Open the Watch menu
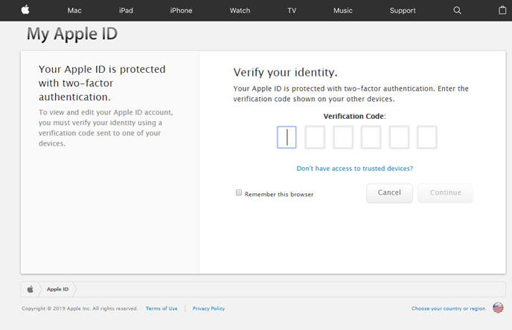 tap(240, 10)
